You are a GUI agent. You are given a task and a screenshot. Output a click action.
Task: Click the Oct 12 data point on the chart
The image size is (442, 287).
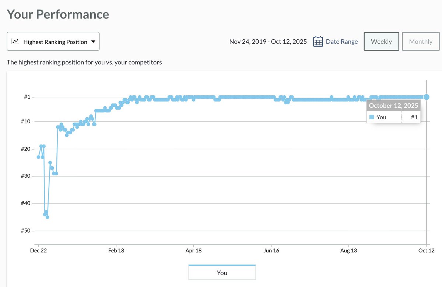(x=427, y=97)
